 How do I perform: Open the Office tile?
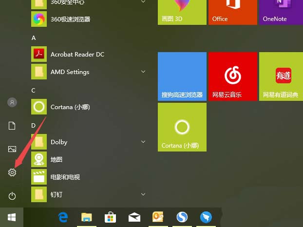tap(233, 12)
